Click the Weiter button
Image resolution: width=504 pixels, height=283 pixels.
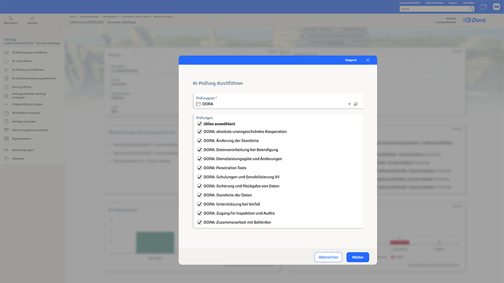pyautogui.click(x=358, y=257)
